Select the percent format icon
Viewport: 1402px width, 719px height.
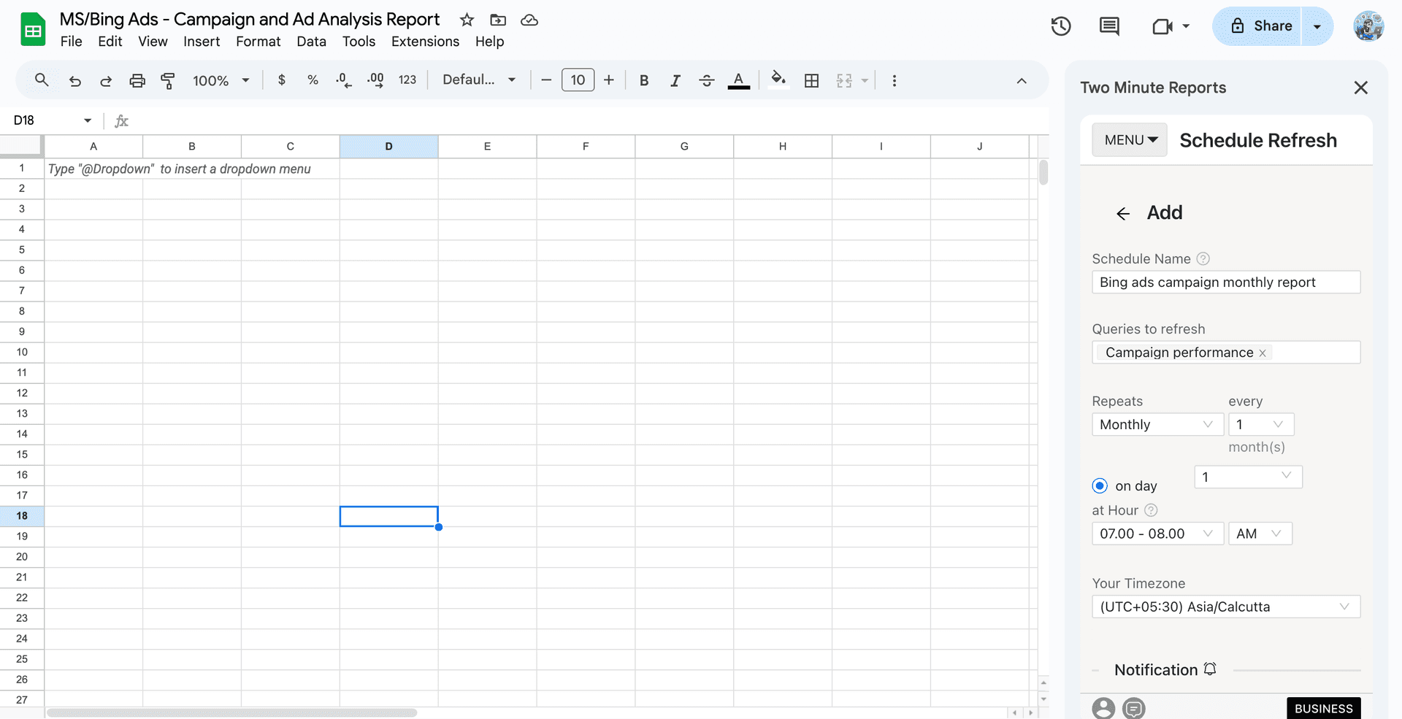[313, 80]
